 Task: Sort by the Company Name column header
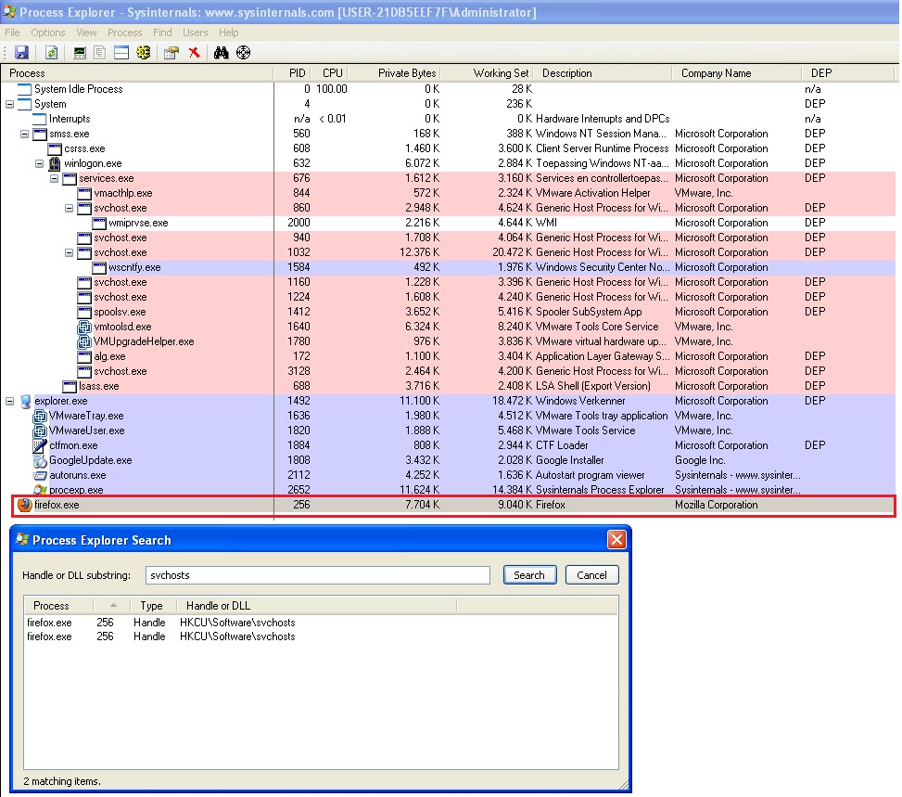[x=736, y=73]
